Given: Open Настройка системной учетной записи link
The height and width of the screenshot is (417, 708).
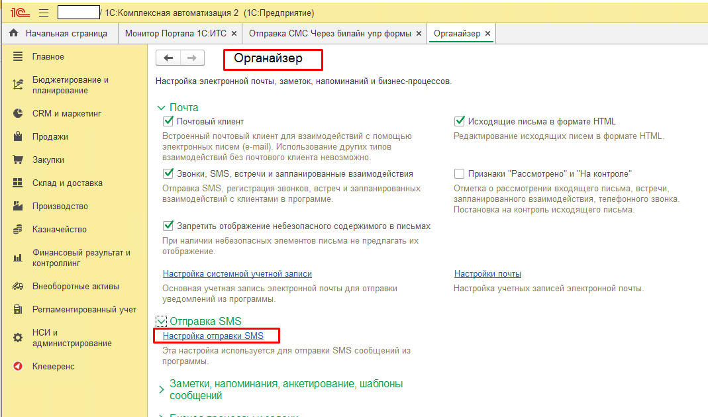Looking at the screenshot, I should pyautogui.click(x=237, y=273).
